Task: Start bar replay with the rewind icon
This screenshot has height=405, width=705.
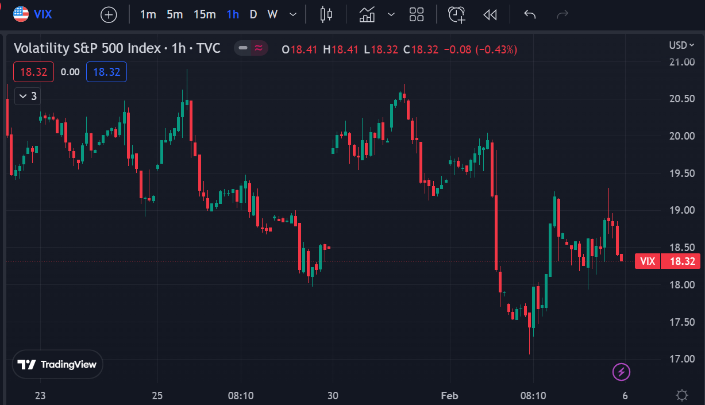Action: 490,14
